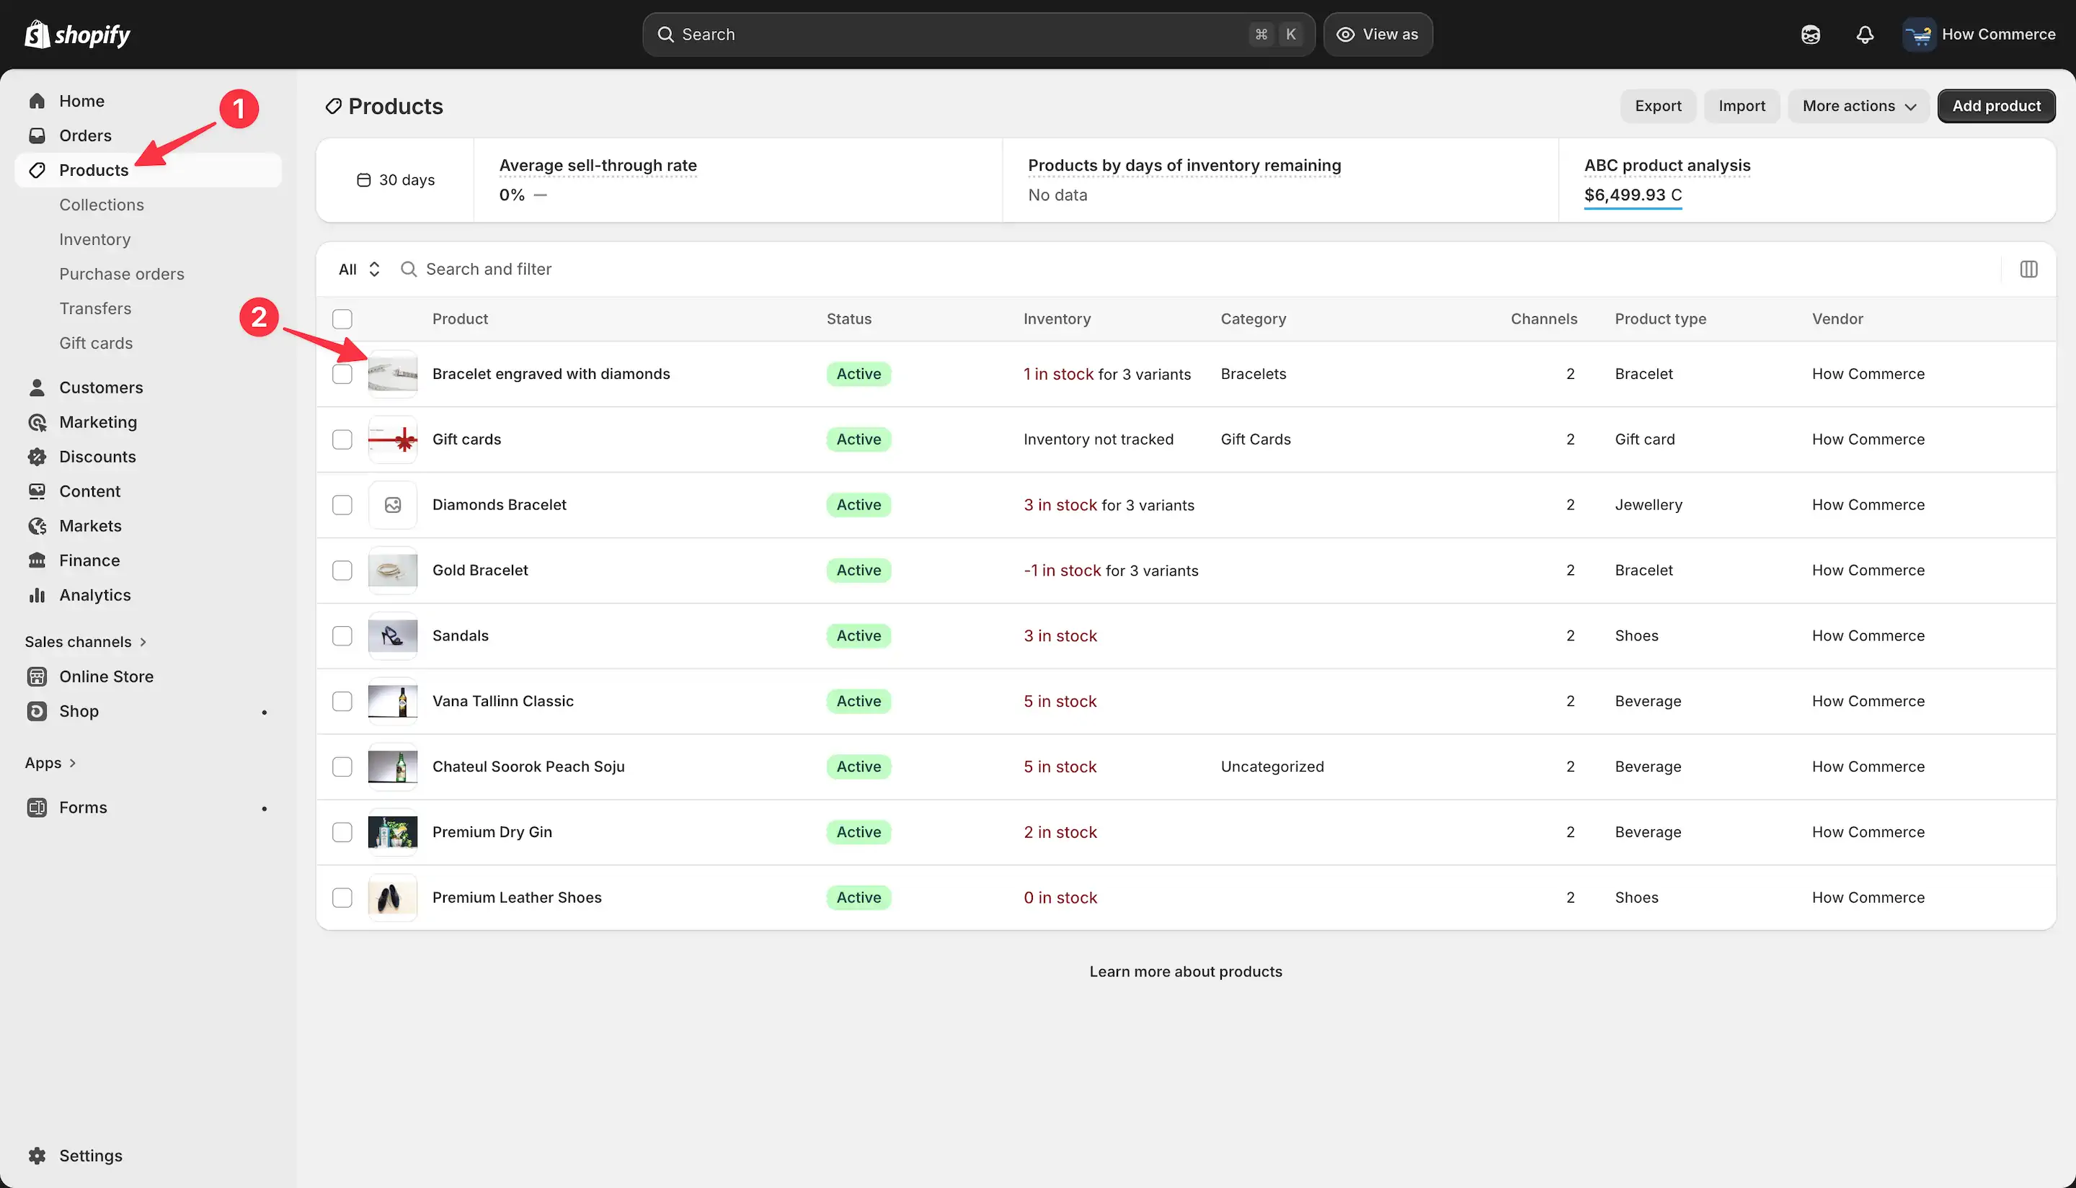Screen dimensions: 2076x1188
Task: Click the Finance bank icon
Action: [37, 560]
